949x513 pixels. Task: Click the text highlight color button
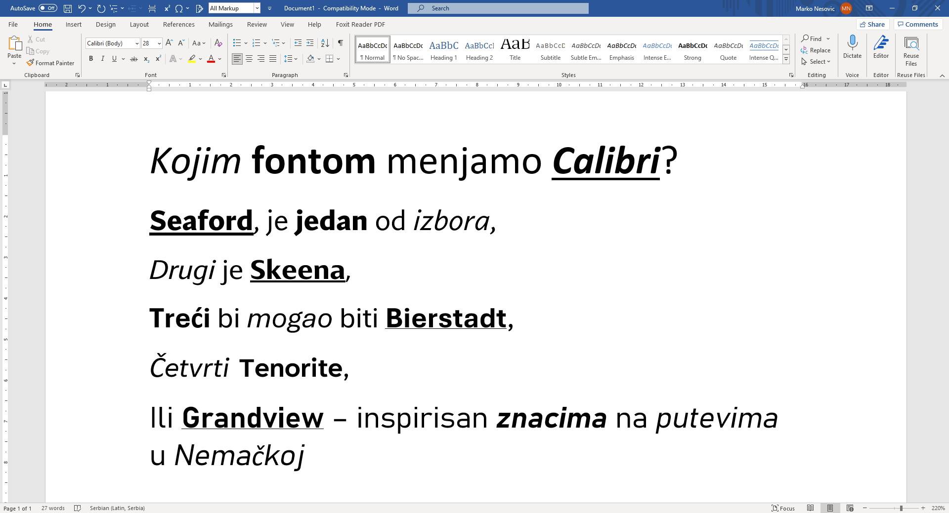pos(192,59)
